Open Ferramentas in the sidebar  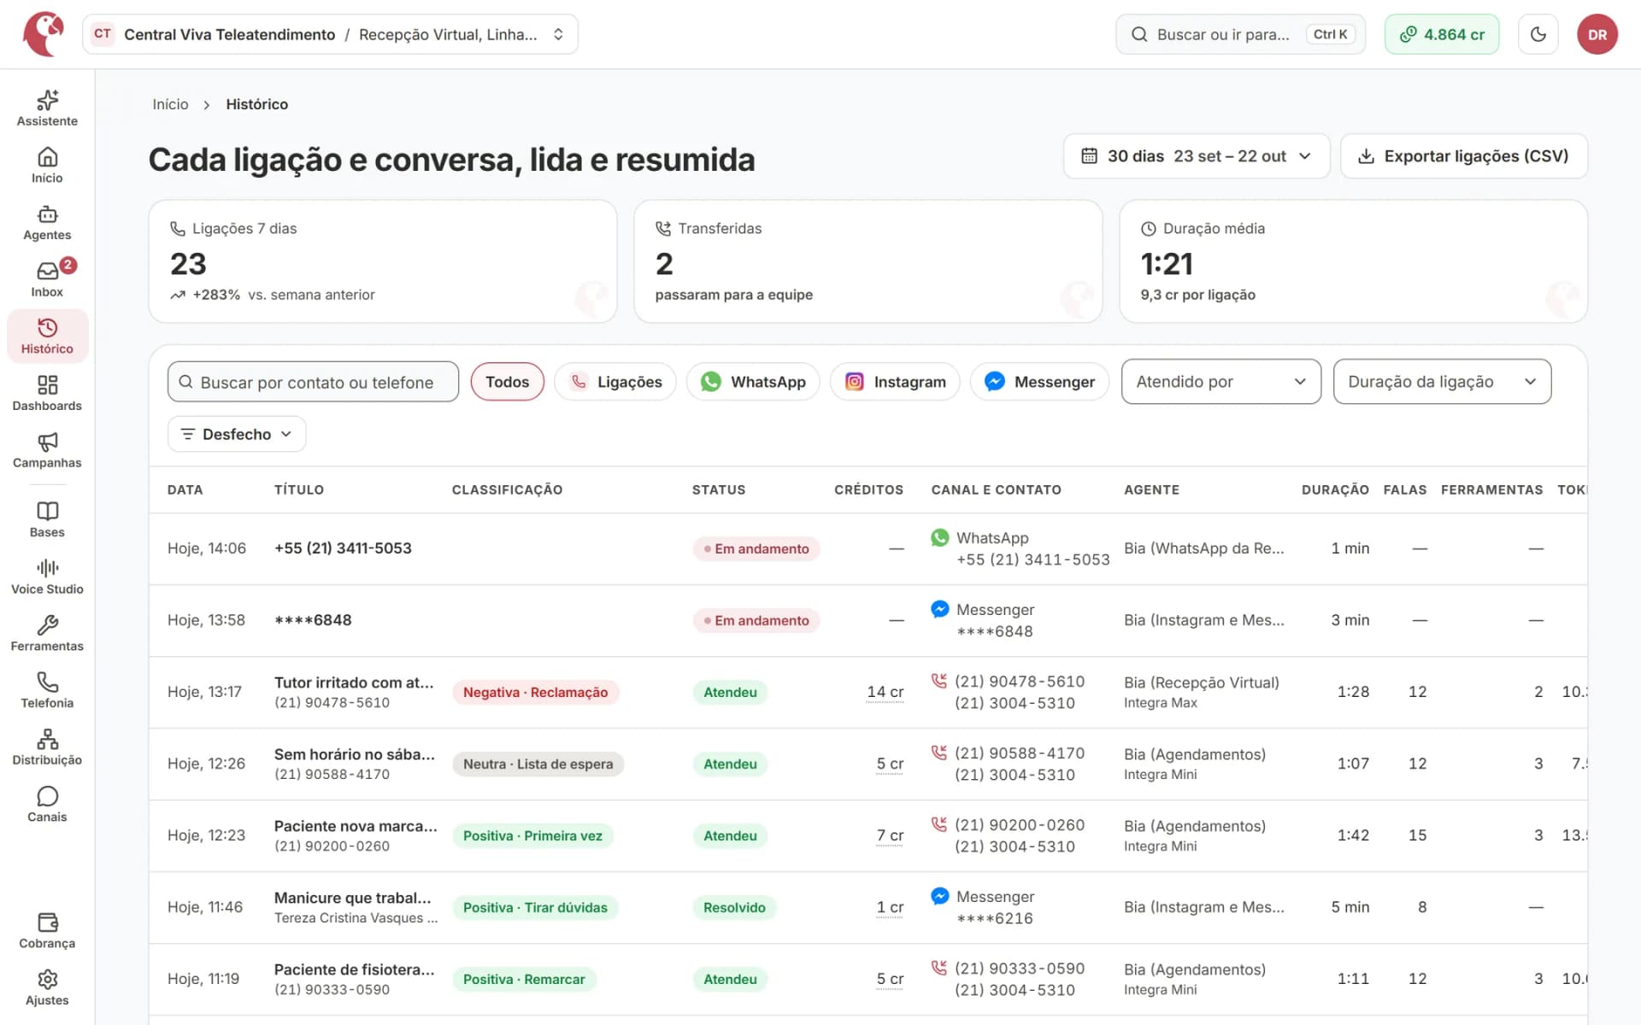pos(47,634)
